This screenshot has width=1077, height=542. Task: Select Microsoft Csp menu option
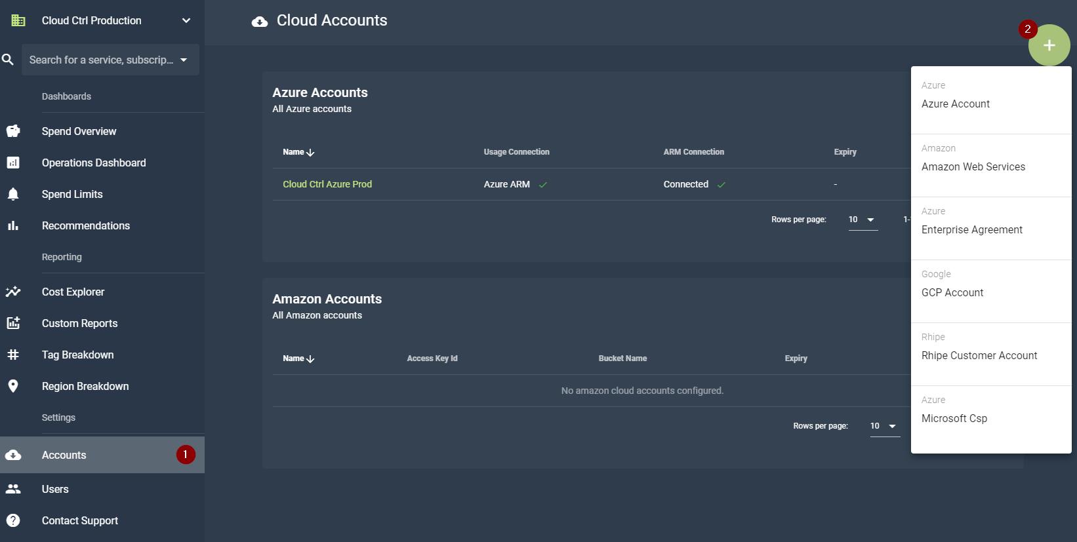click(x=991, y=418)
